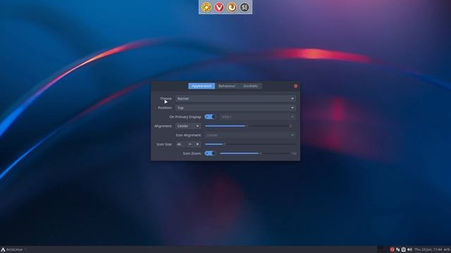This screenshot has height=253, width=451.
Task: Open the dark grey S icon in the dock
Action: (x=245, y=7)
